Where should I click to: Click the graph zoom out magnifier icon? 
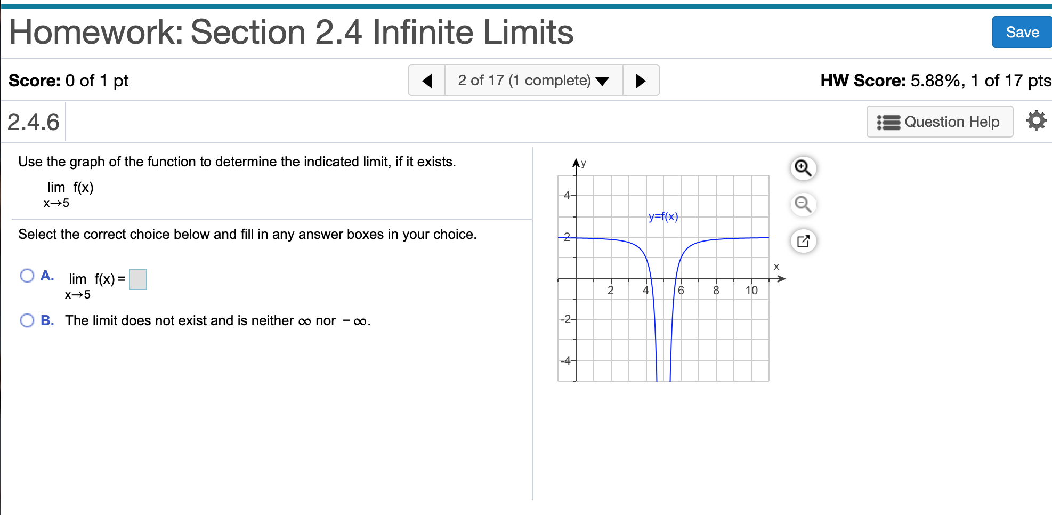[803, 204]
